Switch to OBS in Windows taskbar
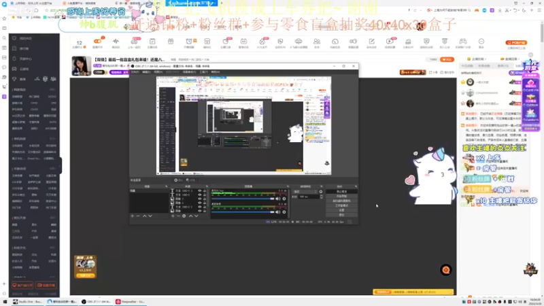 pyautogui.click(x=96, y=302)
